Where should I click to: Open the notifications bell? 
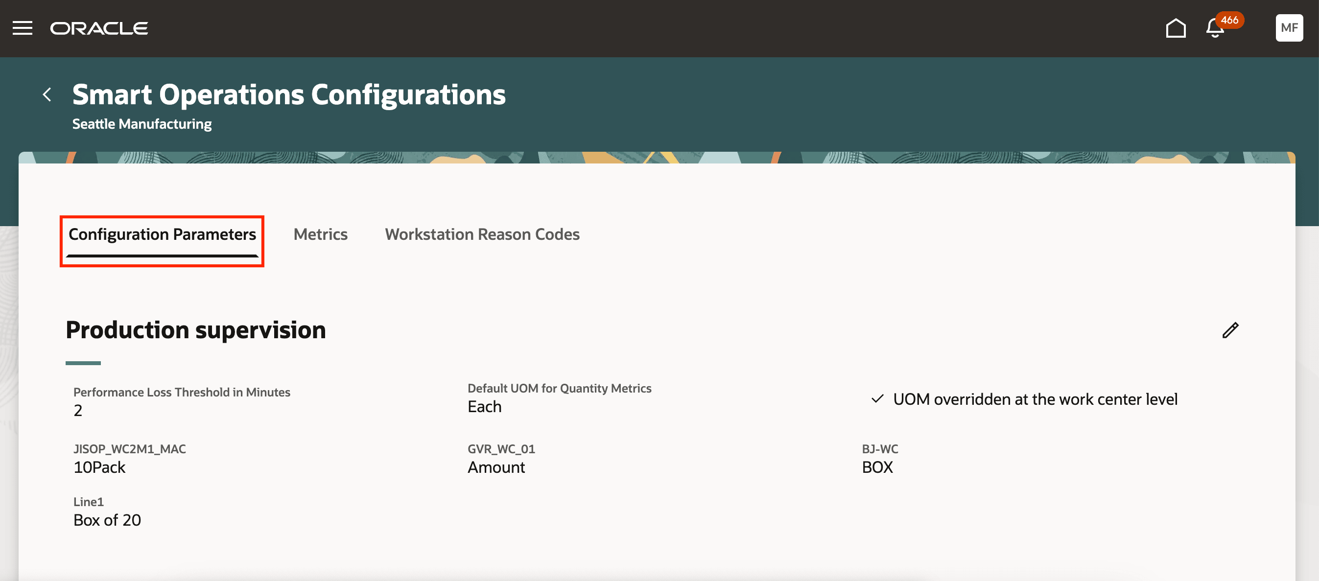coord(1214,29)
